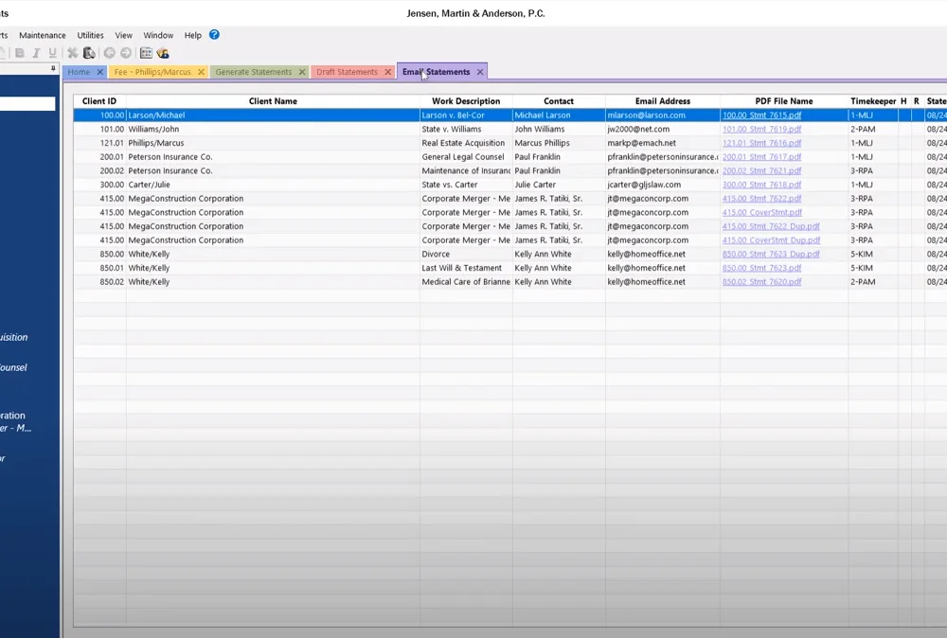The height and width of the screenshot is (638, 947).
Task: Sort by the Contact column header
Action: click(559, 101)
